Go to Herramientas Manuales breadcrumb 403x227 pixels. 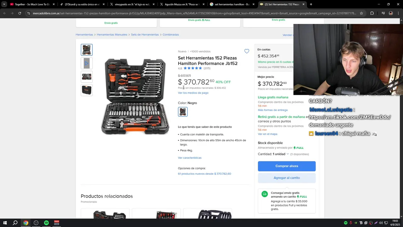[x=112, y=35]
